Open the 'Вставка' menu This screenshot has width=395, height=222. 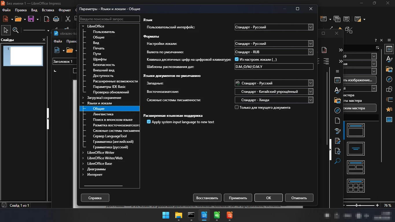(x=48, y=10)
